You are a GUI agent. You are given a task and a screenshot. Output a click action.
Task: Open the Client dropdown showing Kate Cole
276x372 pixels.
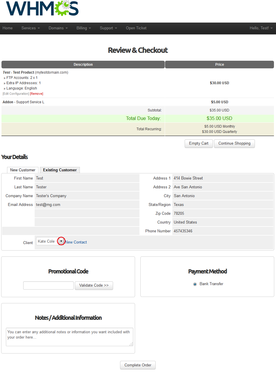[50, 241]
